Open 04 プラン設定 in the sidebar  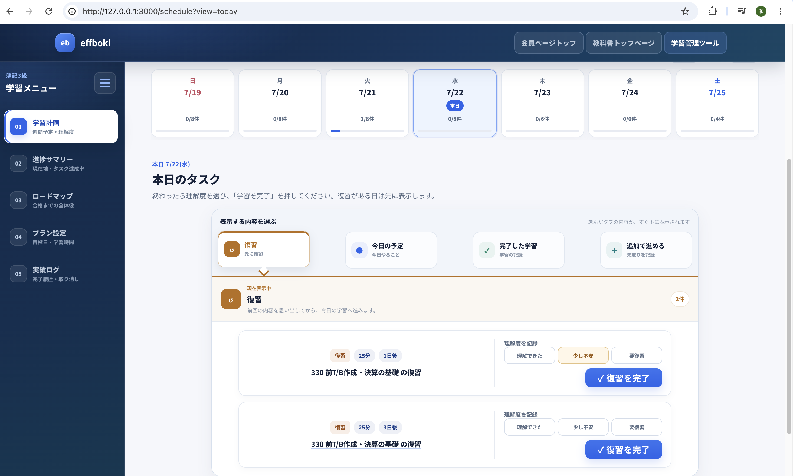[61, 237]
